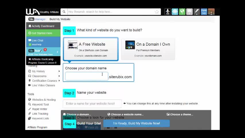Click the Link Tracking chain icon

[x=30, y=114]
